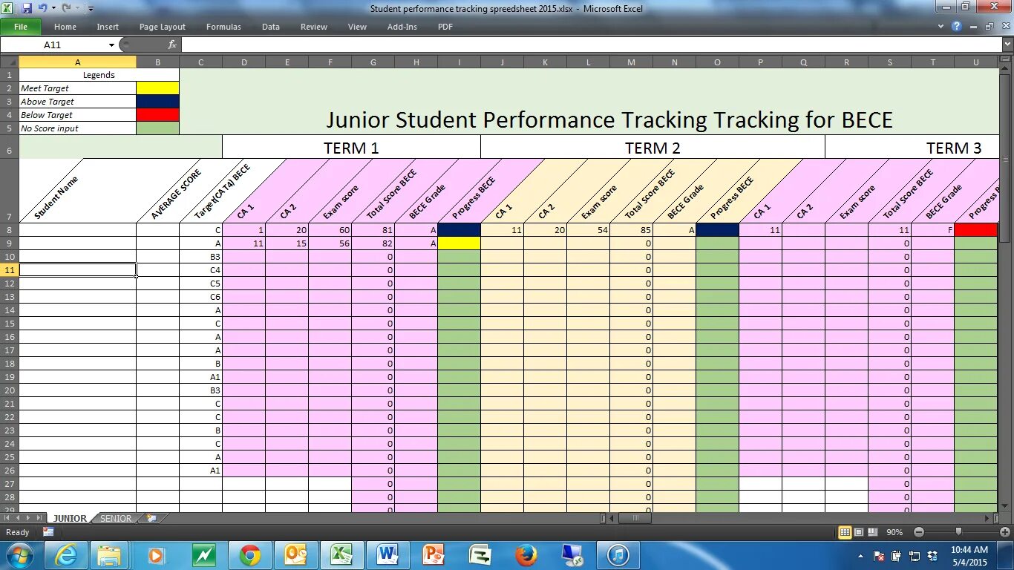Click the Insert Function fx icon
Screen dimensions: 1014x570
pos(172,45)
